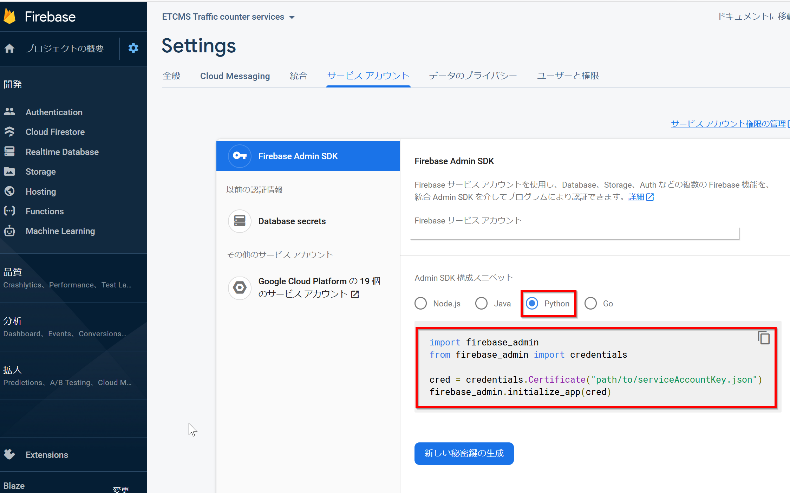Switch to the 全般 tab
The height and width of the screenshot is (493, 790).
coord(171,76)
